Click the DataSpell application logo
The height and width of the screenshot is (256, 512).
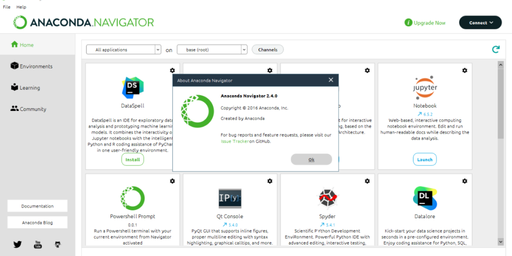point(132,87)
